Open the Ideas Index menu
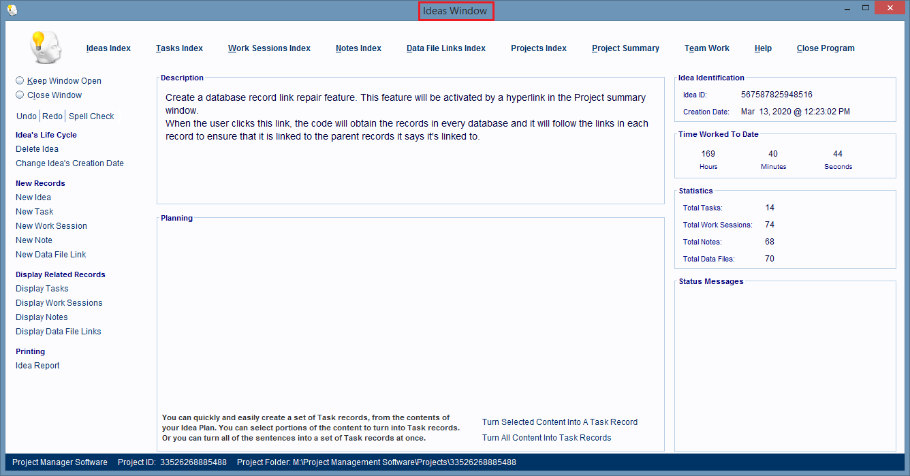Viewport: 910px width, 476px height. [108, 48]
